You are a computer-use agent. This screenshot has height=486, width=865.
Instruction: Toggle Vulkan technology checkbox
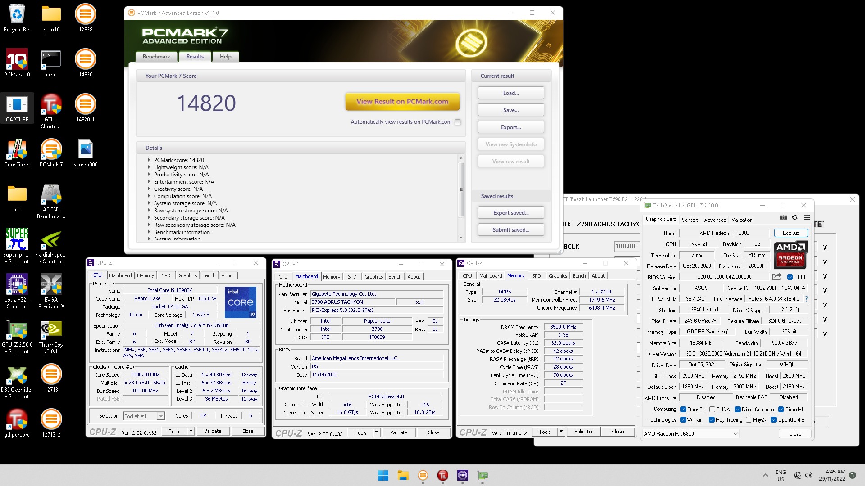683,420
